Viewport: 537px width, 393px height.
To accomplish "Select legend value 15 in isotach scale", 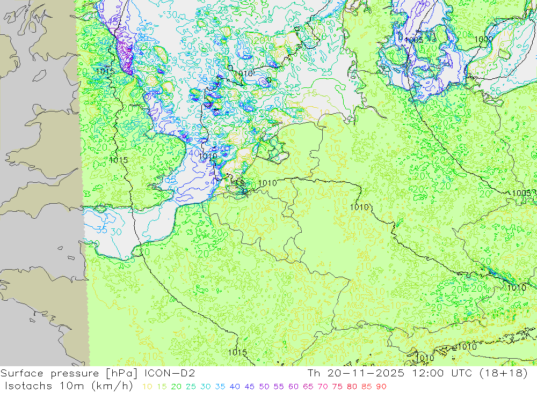I will point(162,387).
